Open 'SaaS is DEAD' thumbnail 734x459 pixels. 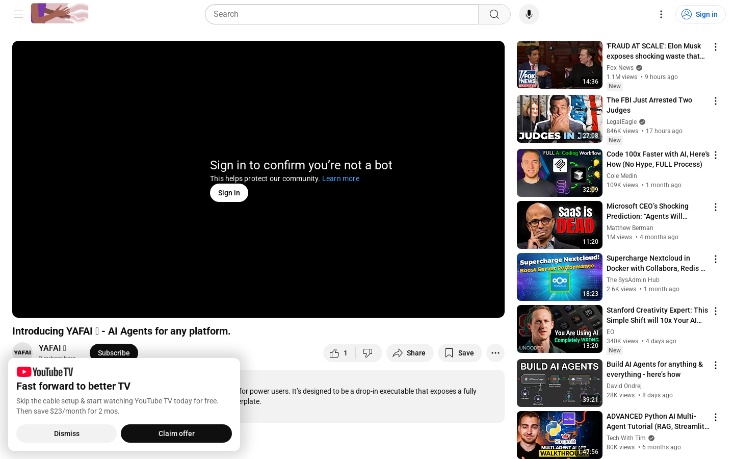pyautogui.click(x=560, y=225)
